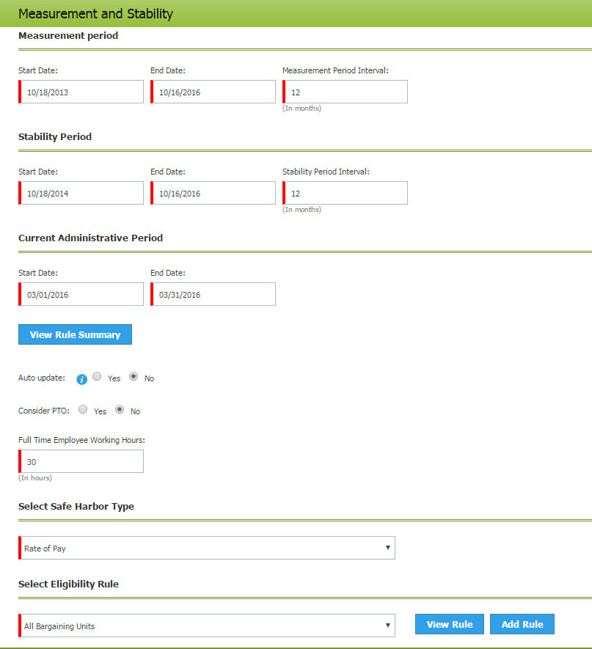This screenshot has height=649, width=592.
Task: Enable Yes for Consider PTO
Action: coord(83,409)
